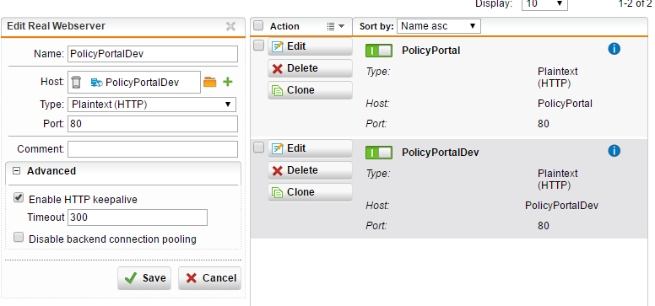655x306 pixels.
Task: Click the PolicyPortalDev host object icon
Action: 96,83
